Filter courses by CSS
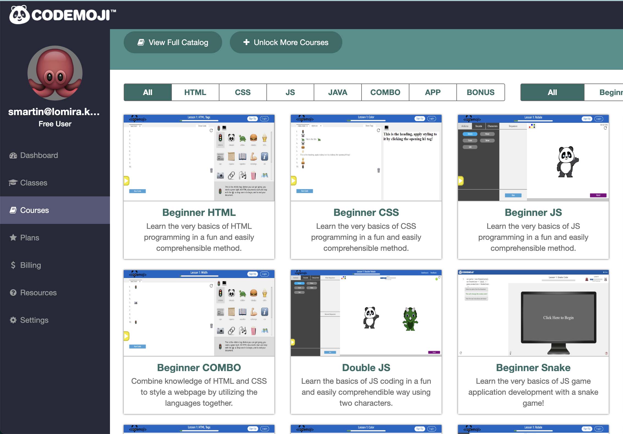Viewport: 623px width, 434px height. point(243,92)
